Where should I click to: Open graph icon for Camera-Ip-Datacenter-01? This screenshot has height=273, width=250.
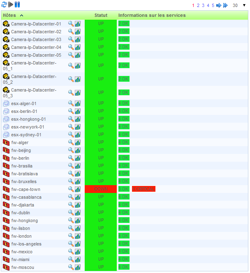(78, 24)
